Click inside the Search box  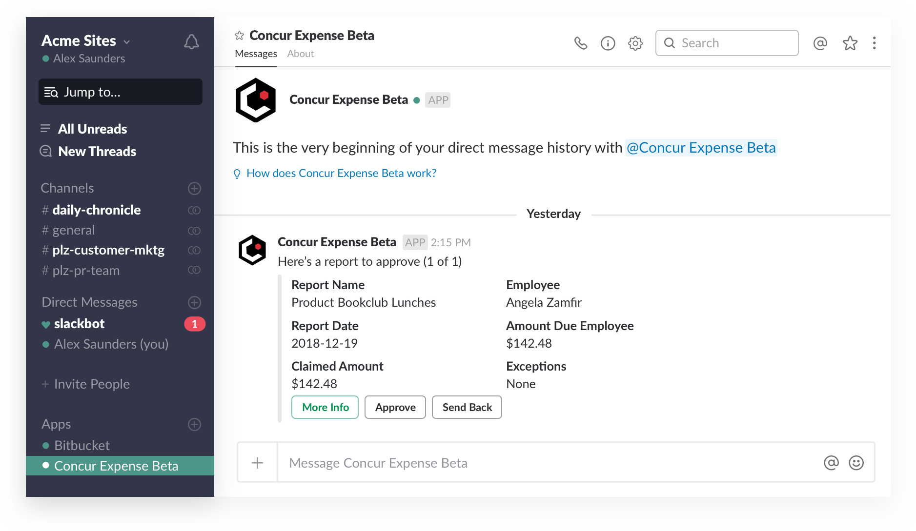click(x=726, y=43)
